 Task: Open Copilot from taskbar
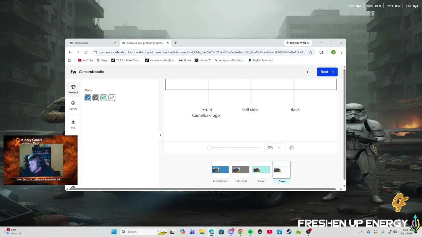(x=183, y=232)
